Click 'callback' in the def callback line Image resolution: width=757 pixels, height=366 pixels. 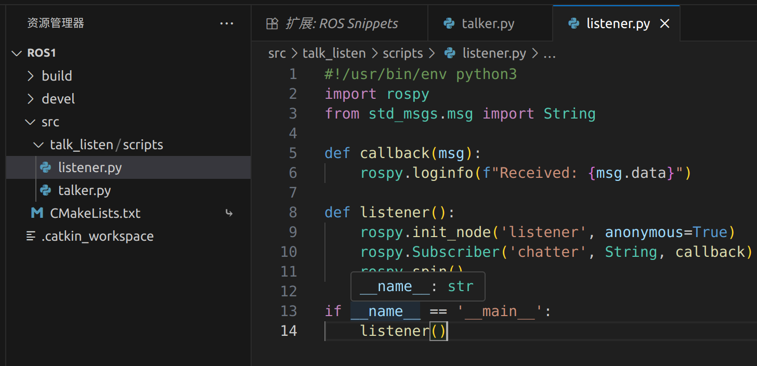395,153
